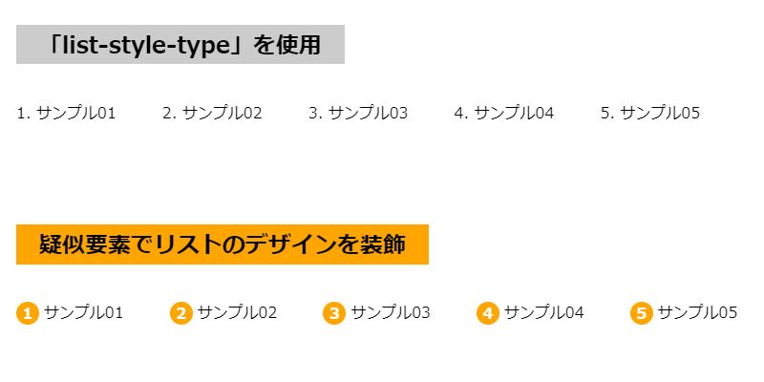Click サンプル04 text beside orange circle

544,312
